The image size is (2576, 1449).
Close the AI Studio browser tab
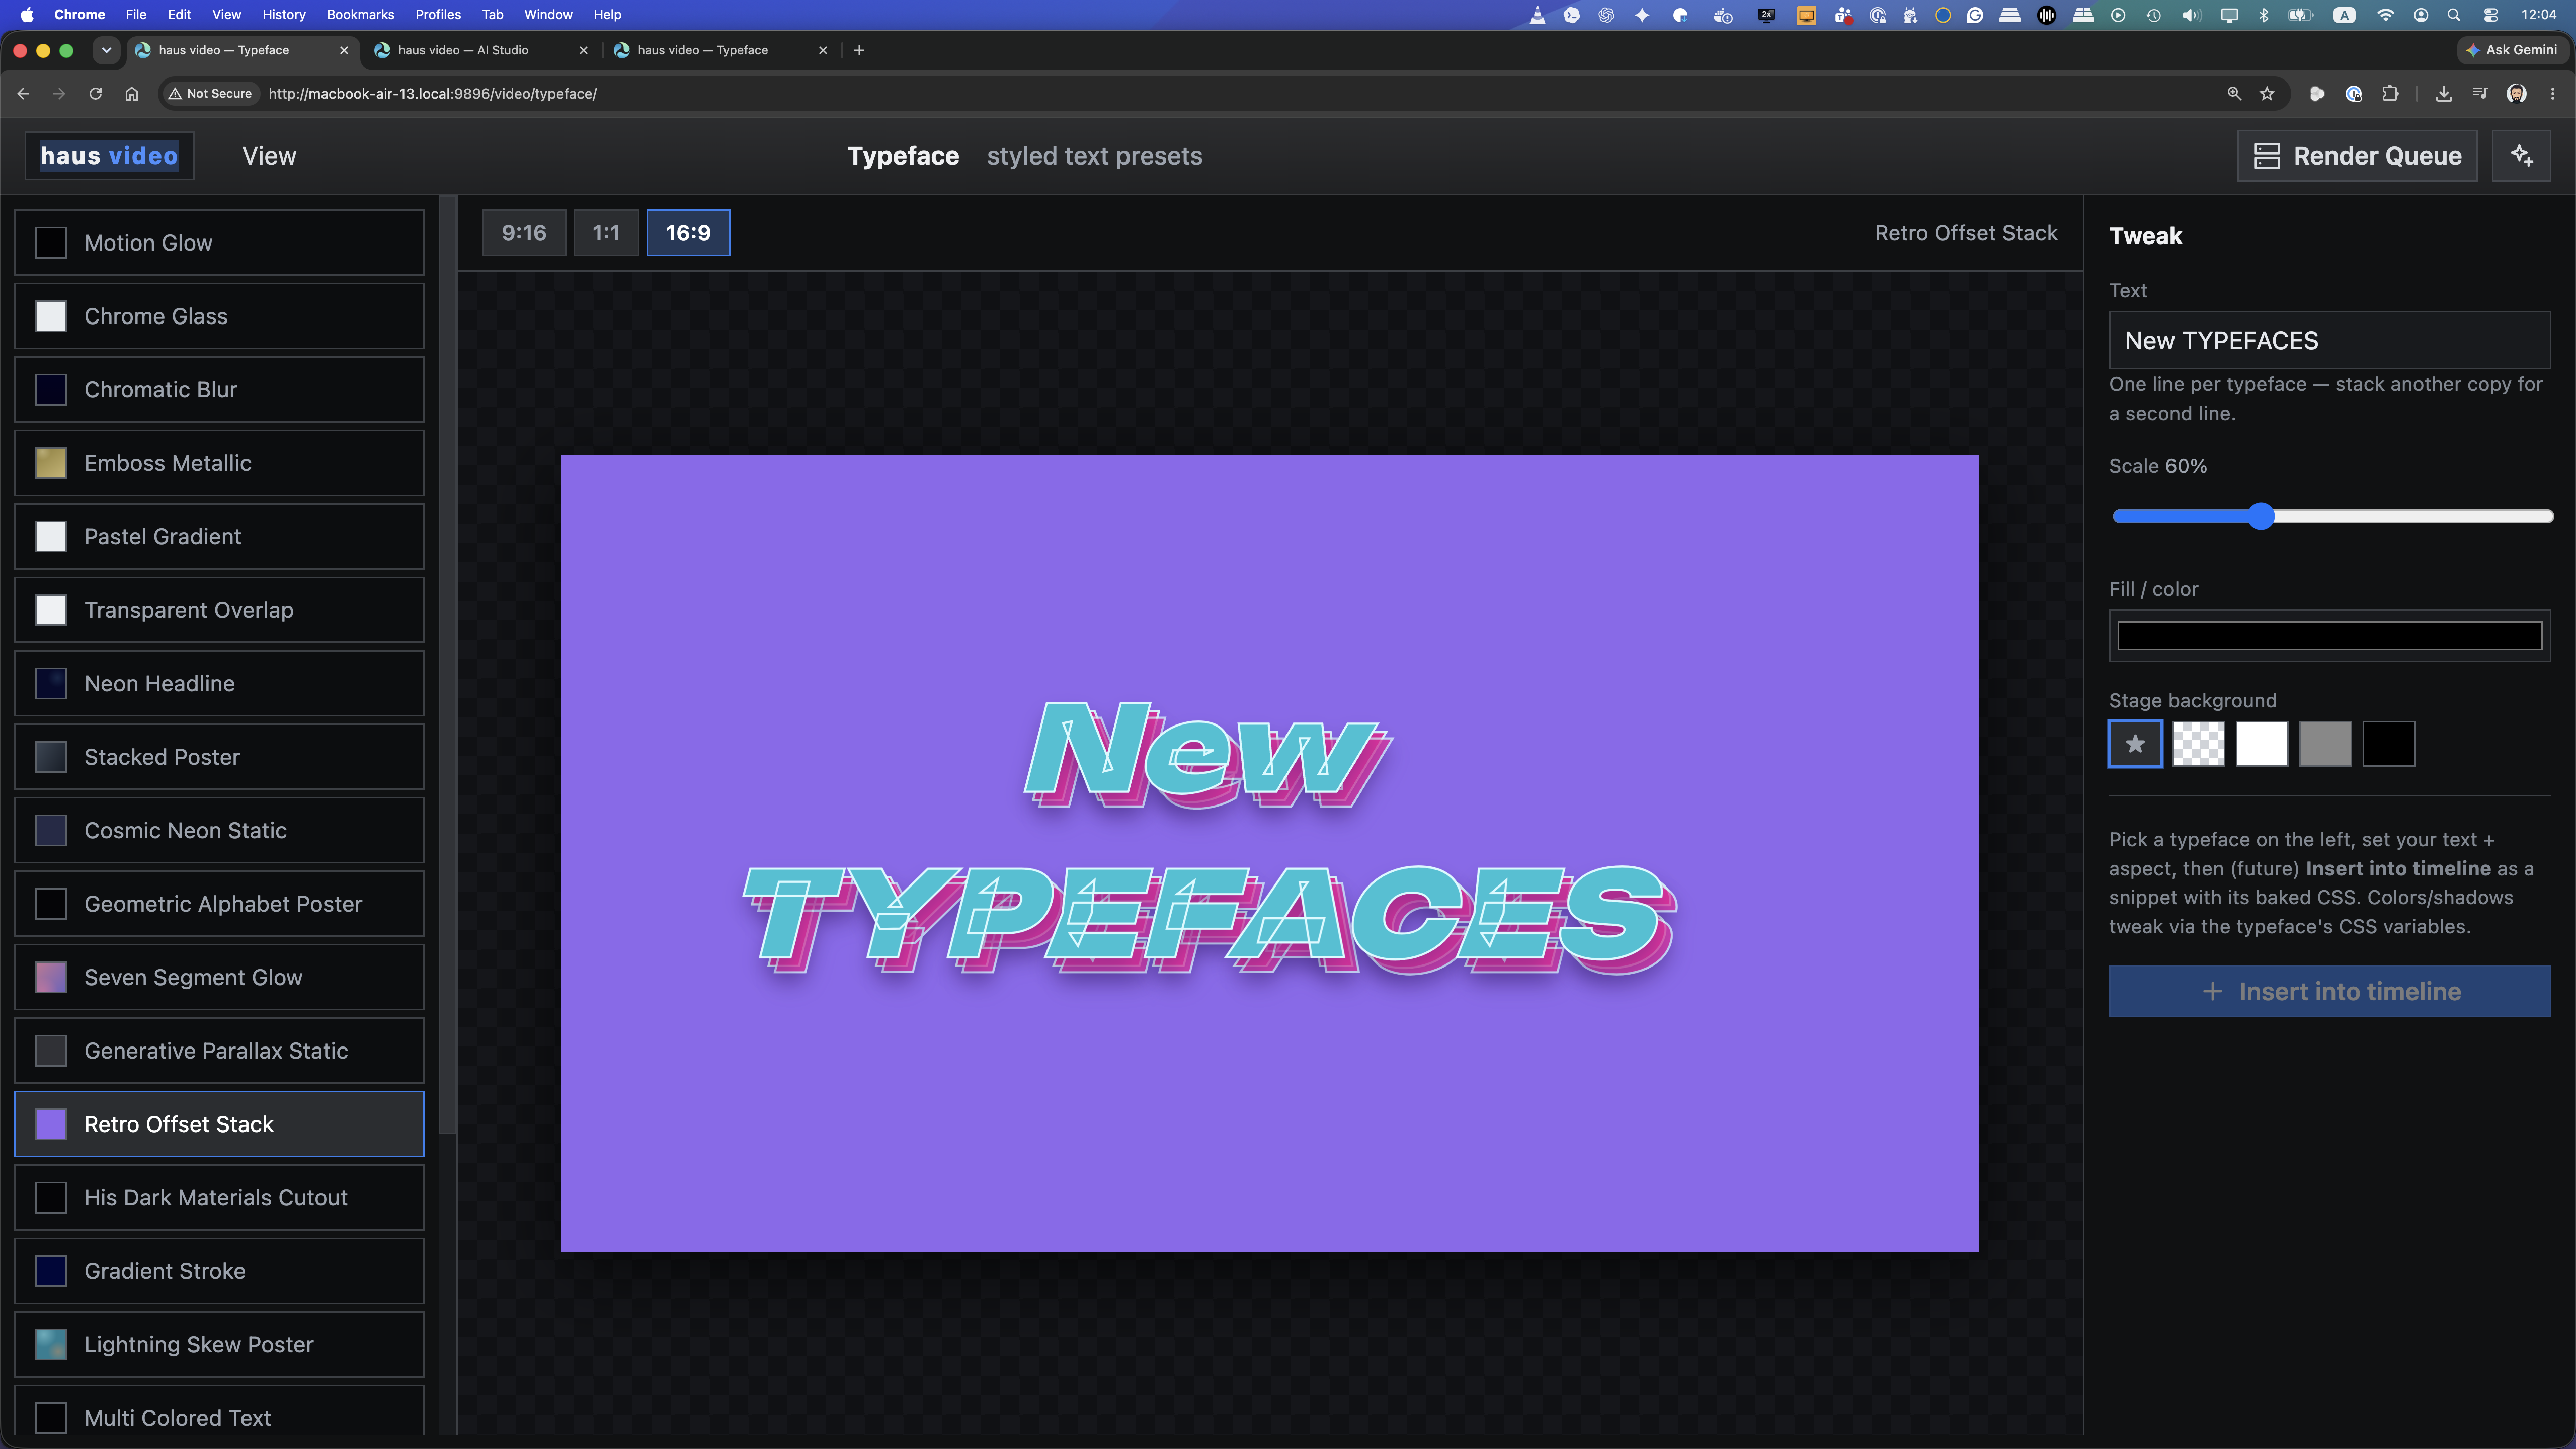pyautogui.click(x=583, y=50)
